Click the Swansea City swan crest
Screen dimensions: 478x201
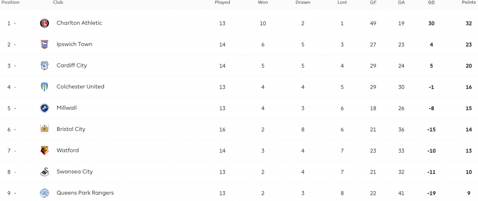[45, 172]
